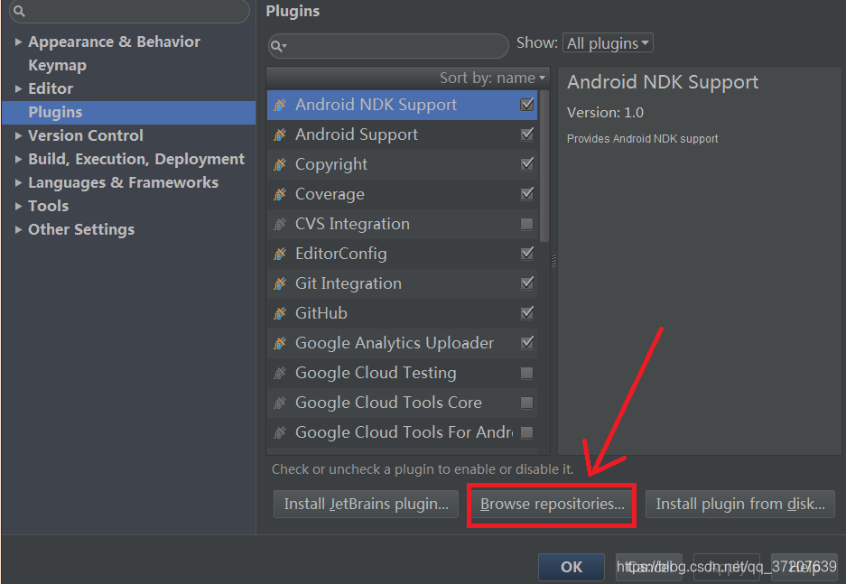Select the EditorConfig row text
This screenshot has height=584, width=846.
(340, 254)
